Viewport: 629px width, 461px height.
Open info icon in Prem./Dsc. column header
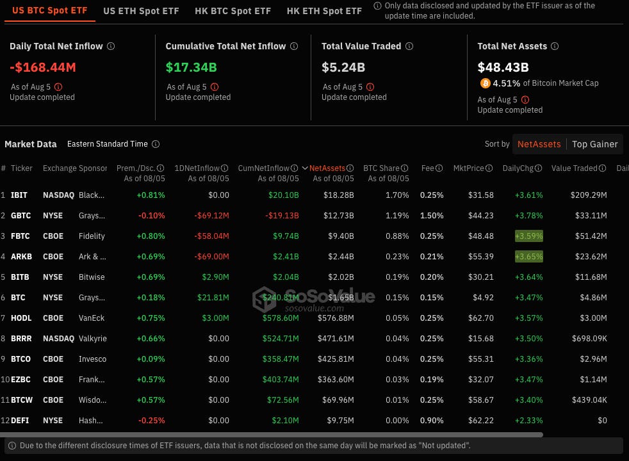point(161,168)
